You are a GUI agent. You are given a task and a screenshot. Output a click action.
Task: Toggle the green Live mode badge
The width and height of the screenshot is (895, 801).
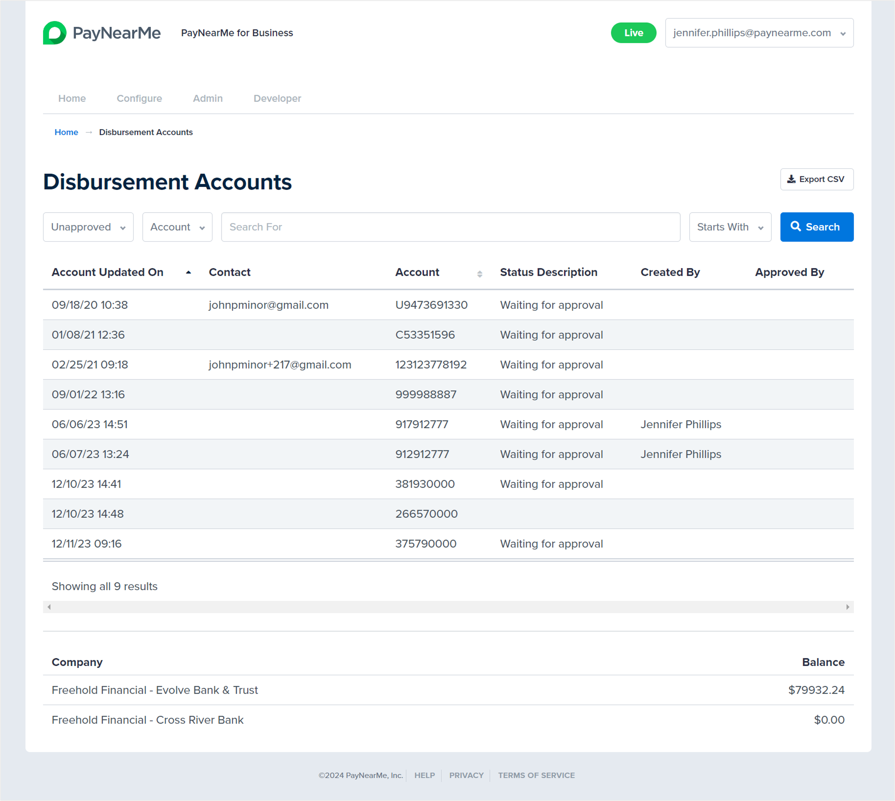pos(633,33)
